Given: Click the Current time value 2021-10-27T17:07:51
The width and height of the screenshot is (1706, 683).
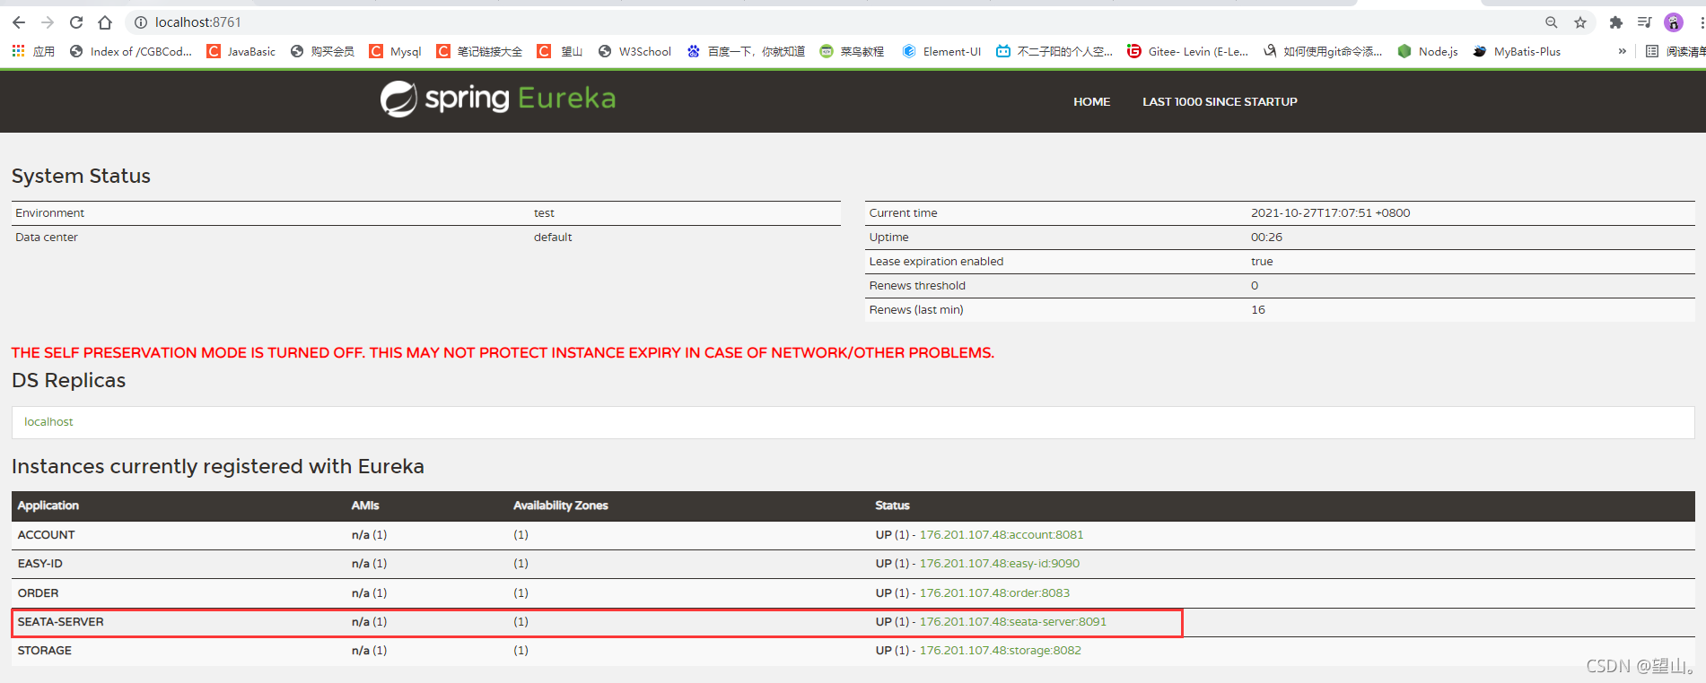Looking at the screenshot, I should pos(1330,213).
